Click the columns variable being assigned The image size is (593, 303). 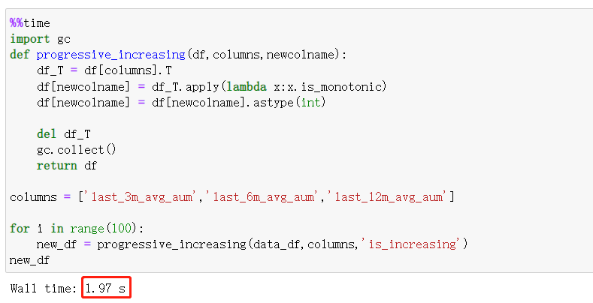[x=33, y=197]
